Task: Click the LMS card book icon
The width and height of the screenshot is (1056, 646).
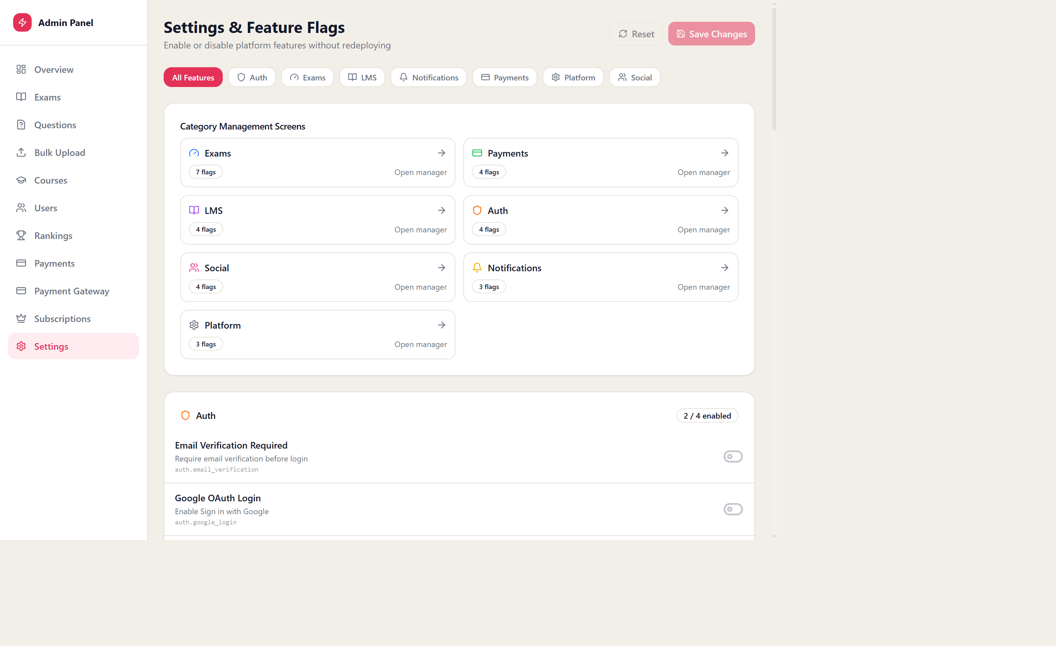Action: pos(194,210)
